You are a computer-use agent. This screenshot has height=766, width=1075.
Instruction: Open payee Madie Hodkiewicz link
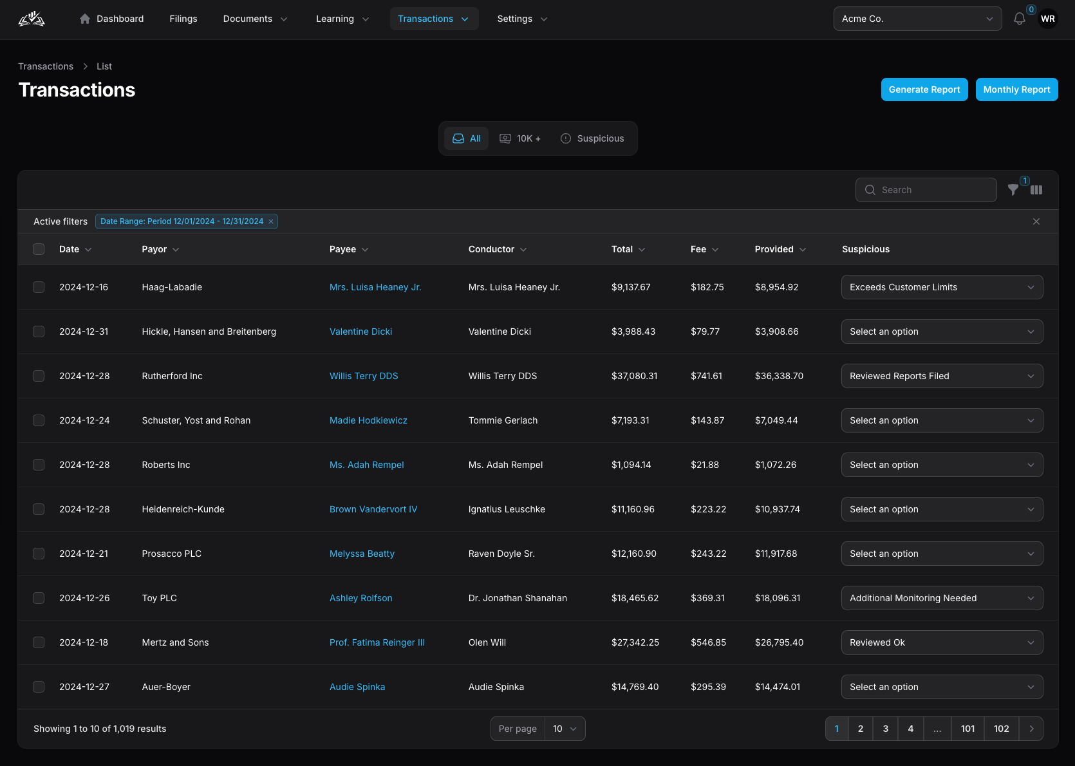pyautogui.click(x=368, y=420)
